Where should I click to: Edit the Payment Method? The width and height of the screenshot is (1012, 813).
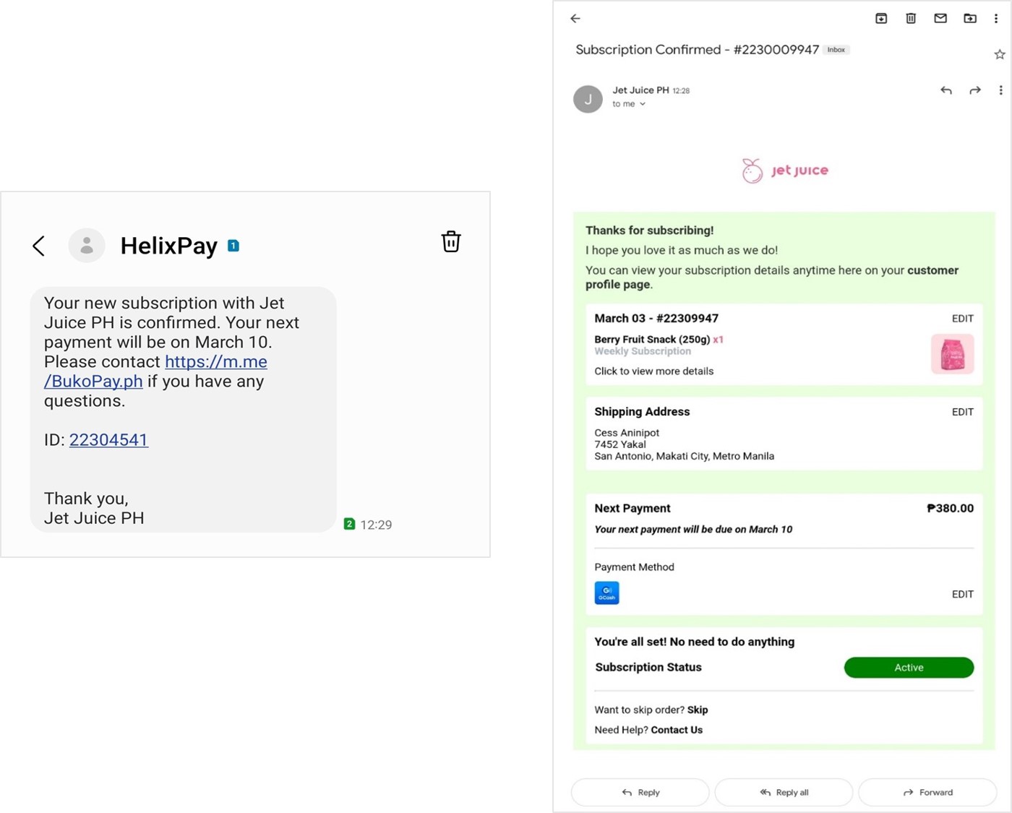962,594
